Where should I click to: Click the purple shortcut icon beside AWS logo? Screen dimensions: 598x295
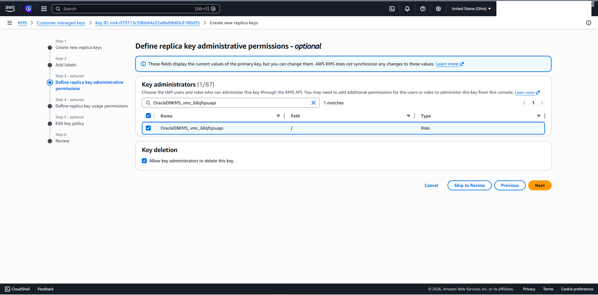click(x=28, y=9)
